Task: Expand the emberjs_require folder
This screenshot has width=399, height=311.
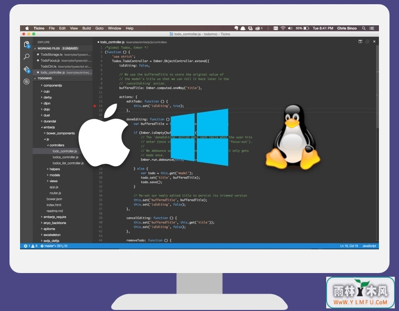Action: pyautogui.click(x=42, y=217)
